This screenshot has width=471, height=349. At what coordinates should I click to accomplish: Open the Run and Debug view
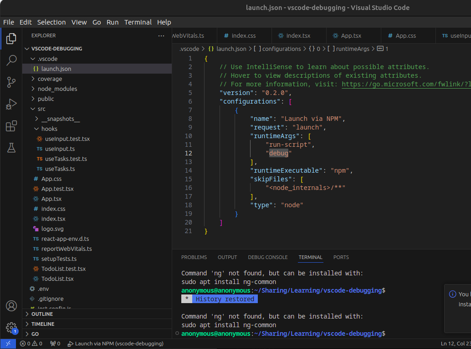coord(11,104)
